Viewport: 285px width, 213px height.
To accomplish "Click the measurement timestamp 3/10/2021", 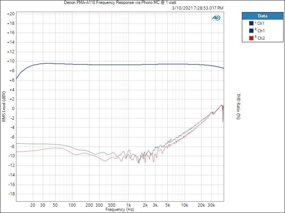I will [198, 8].
